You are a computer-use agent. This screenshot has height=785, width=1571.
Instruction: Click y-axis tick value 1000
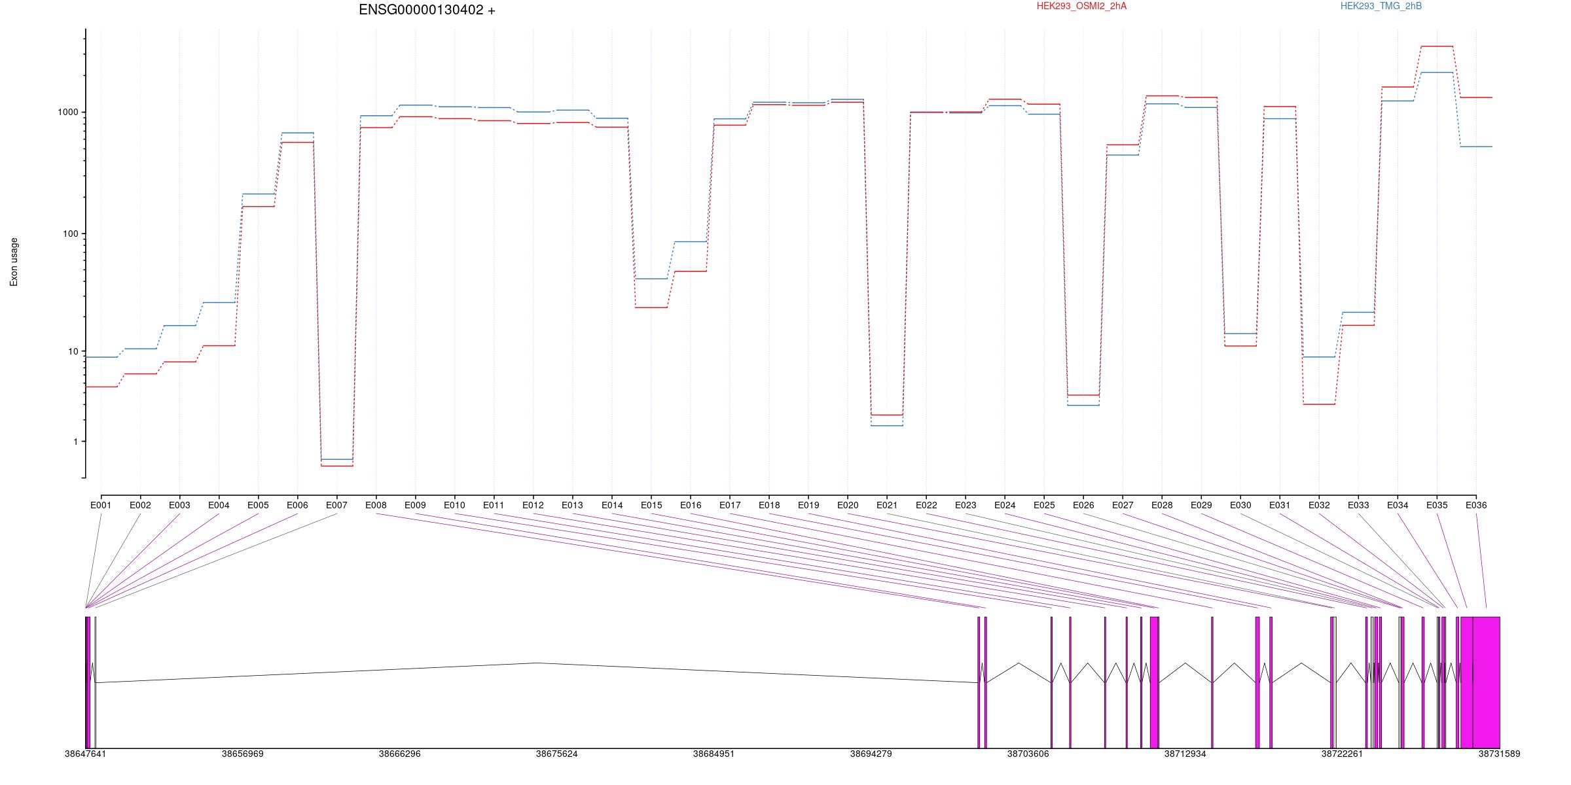[x=68, y=112]
